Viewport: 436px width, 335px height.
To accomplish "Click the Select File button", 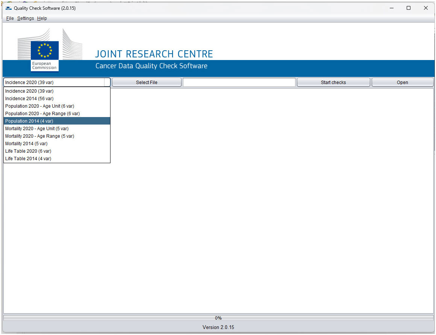I will click(147, 83).
